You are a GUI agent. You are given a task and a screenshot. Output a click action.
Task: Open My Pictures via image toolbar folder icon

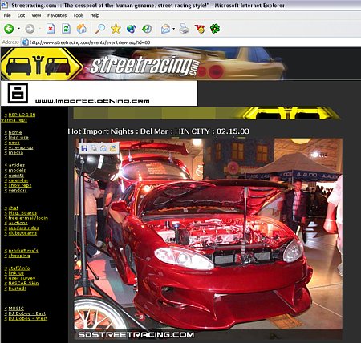coord(113,148)
